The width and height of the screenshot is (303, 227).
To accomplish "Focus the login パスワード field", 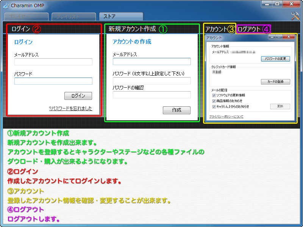I will click(x=53, y=81).
